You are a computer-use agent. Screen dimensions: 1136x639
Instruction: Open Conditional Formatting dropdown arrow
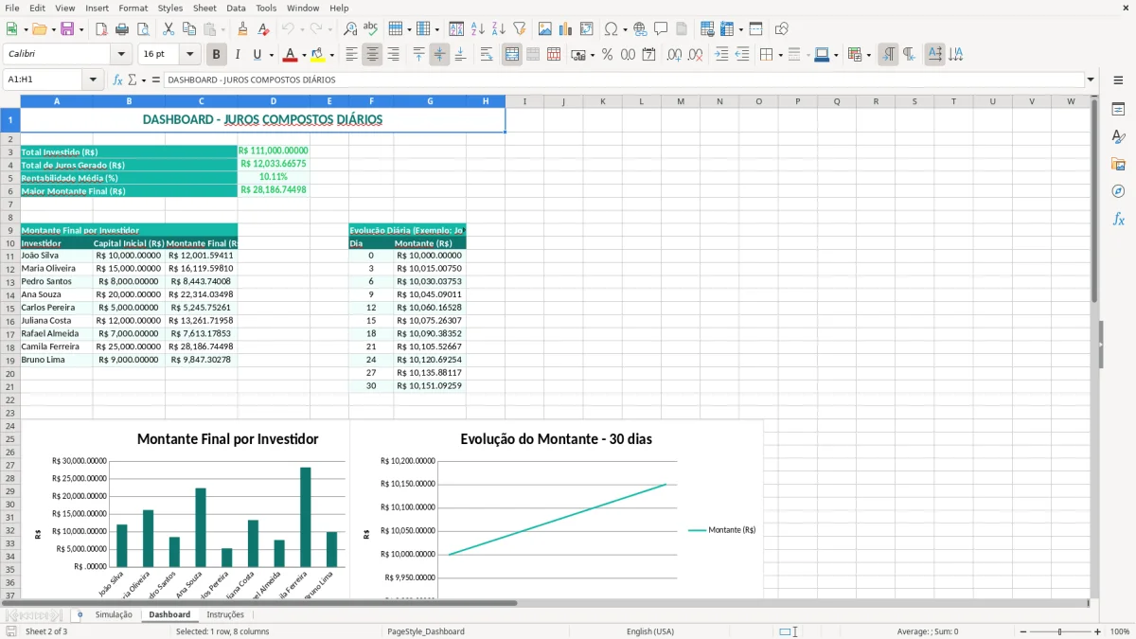(x=869, y=55)
